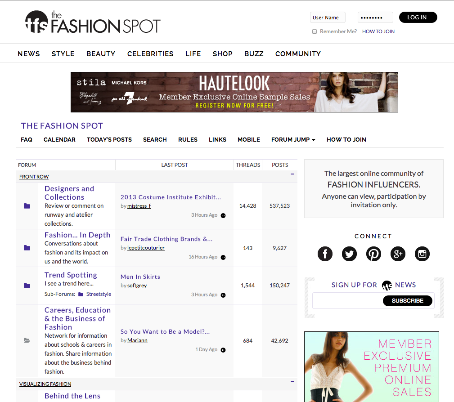
Task: Collapse the Front Row category
Action: [x=292, y=174]
